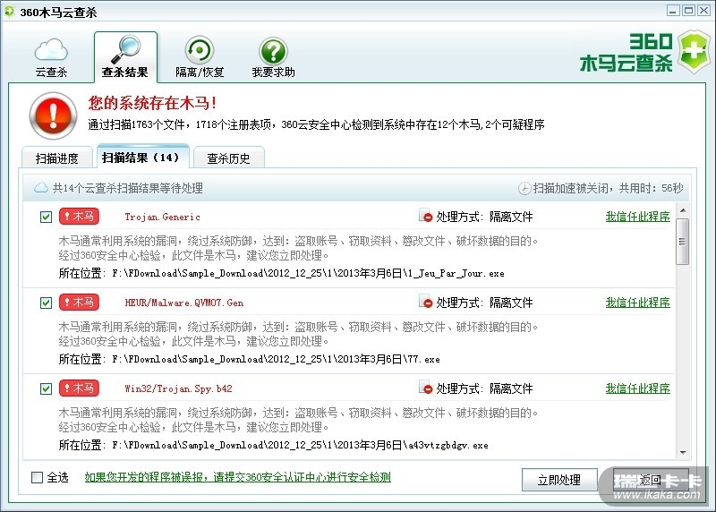
Task: Click the 返回 button
Action: pos(651,480)
